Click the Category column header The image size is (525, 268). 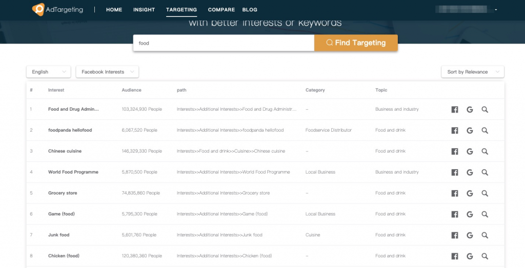click(x=315, y=90)
